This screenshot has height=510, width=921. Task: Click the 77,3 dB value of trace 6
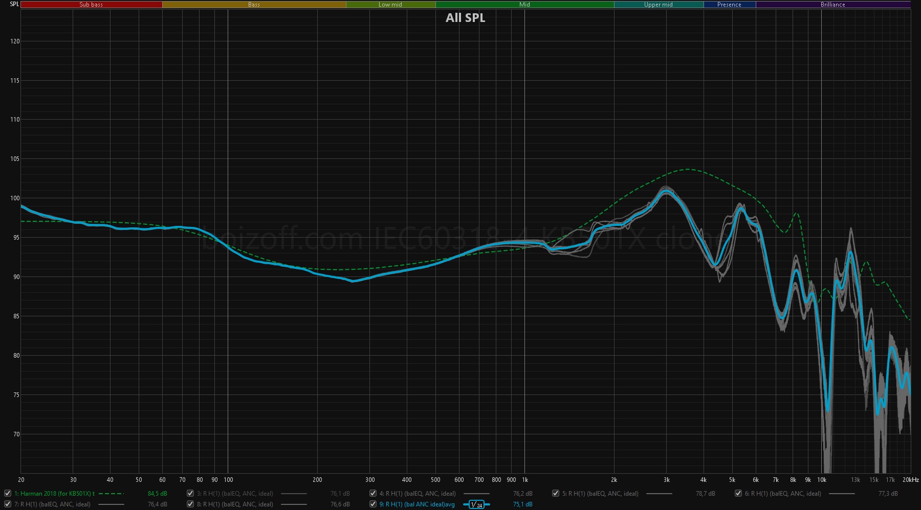point(888,494)
